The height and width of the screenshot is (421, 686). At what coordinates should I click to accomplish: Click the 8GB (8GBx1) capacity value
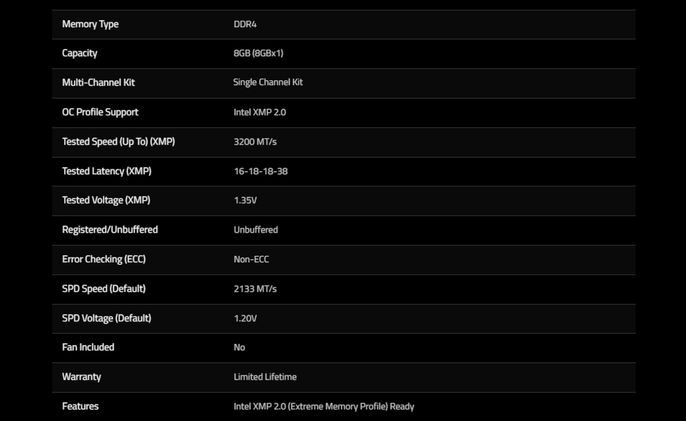(258, 53)
